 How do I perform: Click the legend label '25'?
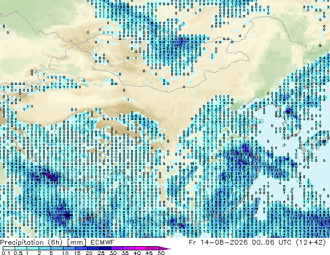click(101, 253)
